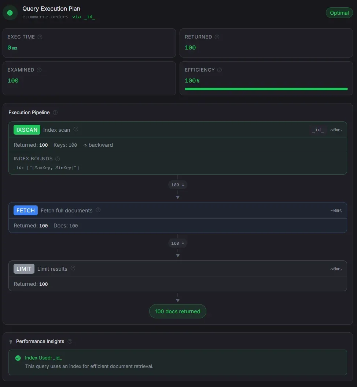
Task: Click the Performance Insights help icon
Action: point(70,342)
